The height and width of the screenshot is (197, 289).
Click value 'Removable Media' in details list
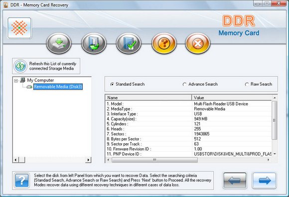point(210,109)
